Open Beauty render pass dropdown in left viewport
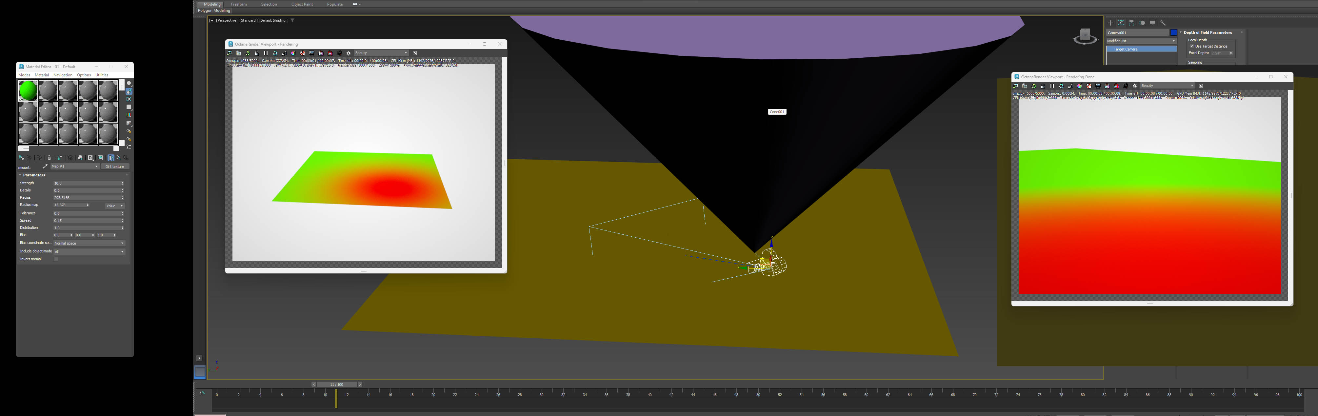This screenshot has width=1318, height=416. pos(381,53)
